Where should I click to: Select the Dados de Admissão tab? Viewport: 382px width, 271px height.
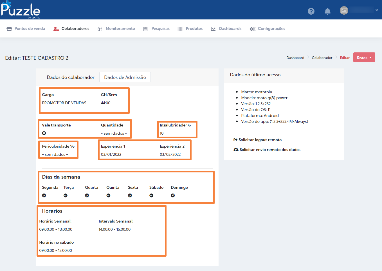click(125, 77)
